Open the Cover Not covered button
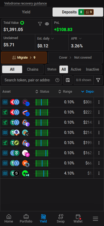The image size is (104, 226). click(75, 58)
